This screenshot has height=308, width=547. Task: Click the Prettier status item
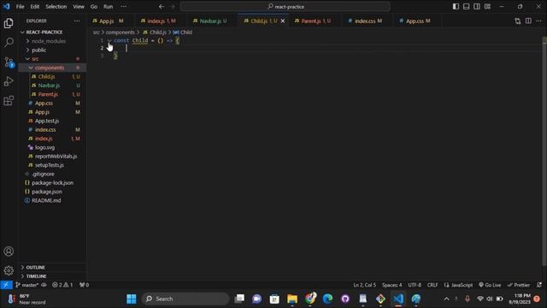coord(519,285)
